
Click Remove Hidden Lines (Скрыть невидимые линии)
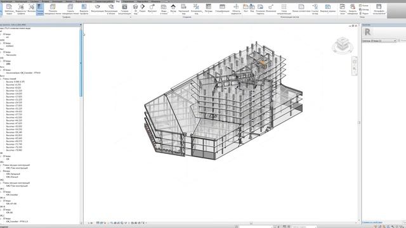pos(70,9)
